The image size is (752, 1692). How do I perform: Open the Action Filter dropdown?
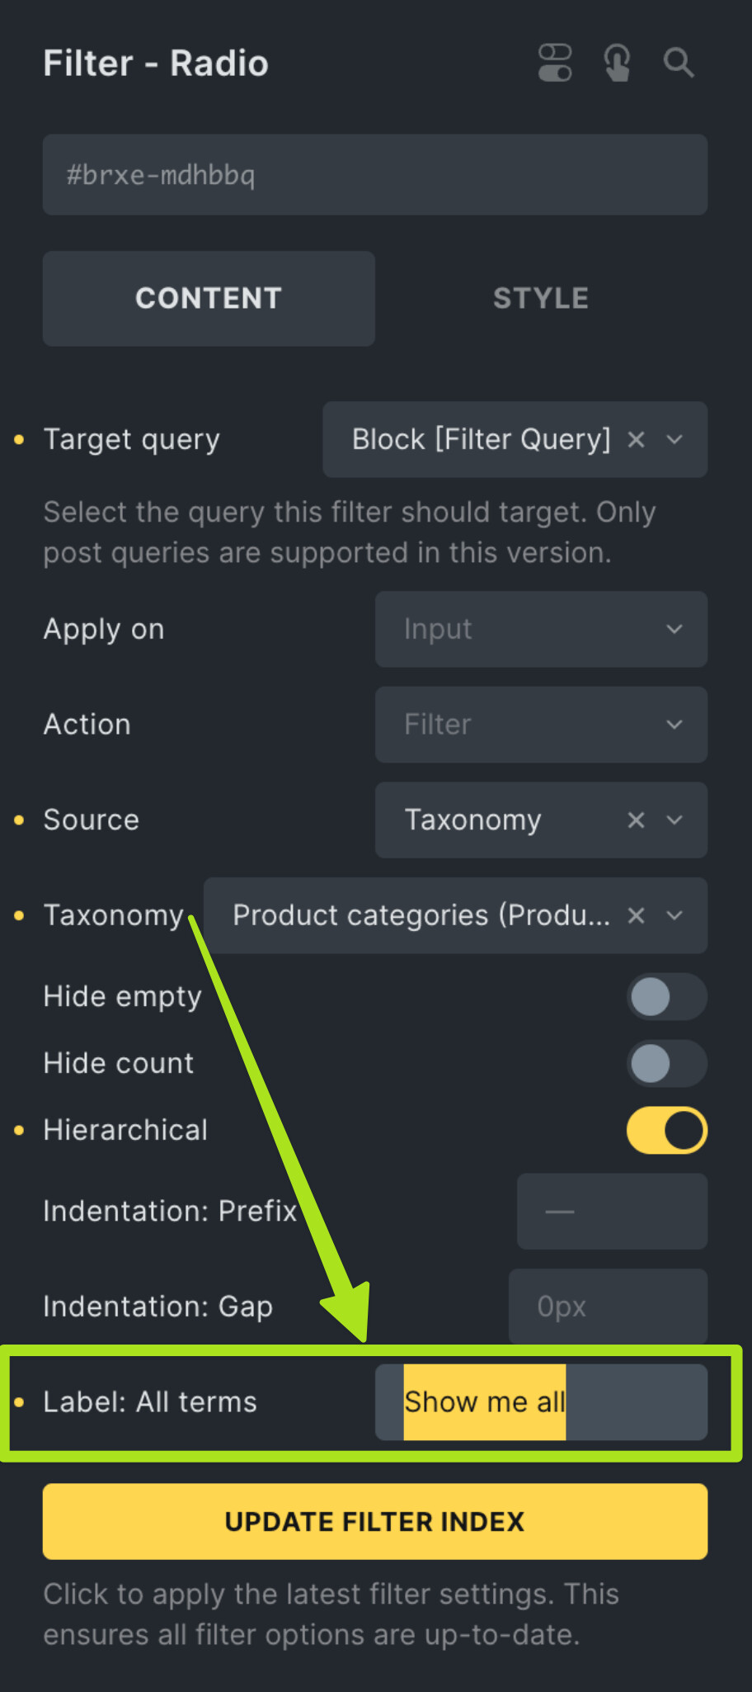[x=541, y=725]
